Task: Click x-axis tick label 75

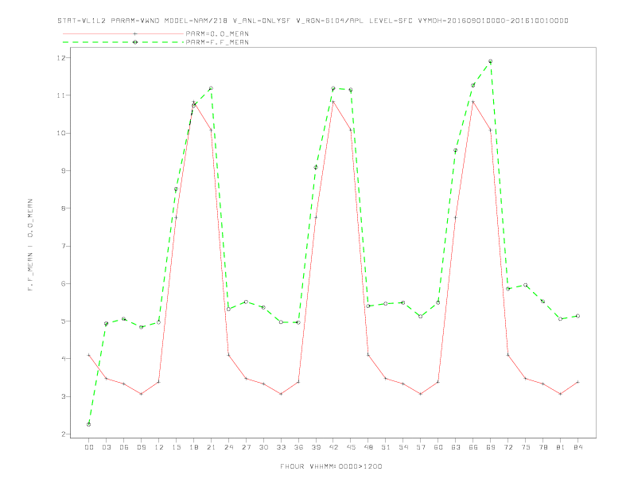Action: (526, 447)
